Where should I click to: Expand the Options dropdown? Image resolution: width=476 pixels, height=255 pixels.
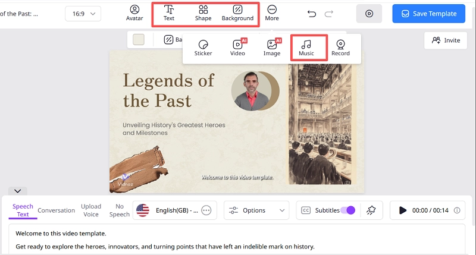tap(256, 210)
